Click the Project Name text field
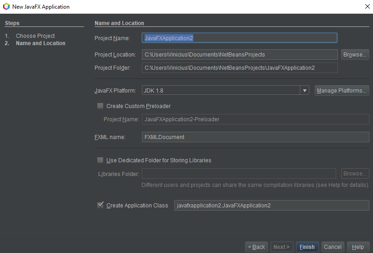Image resolution: width=373 pixels, height=253 pixels. click(x=240, y=38)
